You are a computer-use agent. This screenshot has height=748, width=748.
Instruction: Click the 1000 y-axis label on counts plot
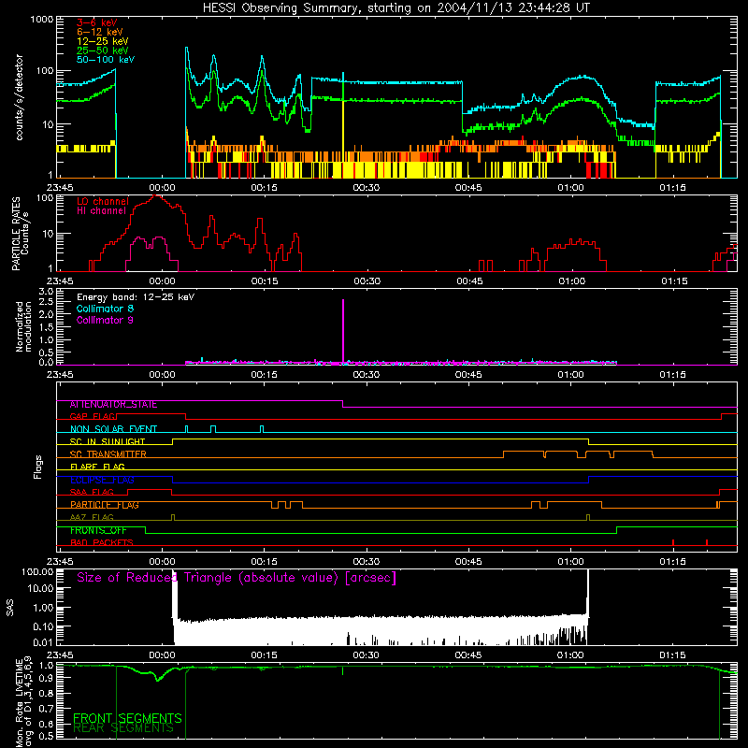pos(42,20)
